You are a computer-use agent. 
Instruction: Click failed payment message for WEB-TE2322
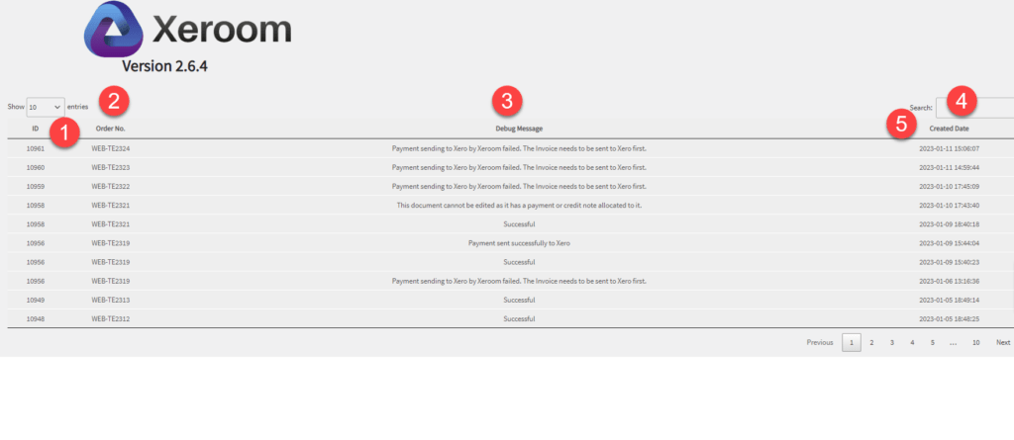(x=519, y=186)
